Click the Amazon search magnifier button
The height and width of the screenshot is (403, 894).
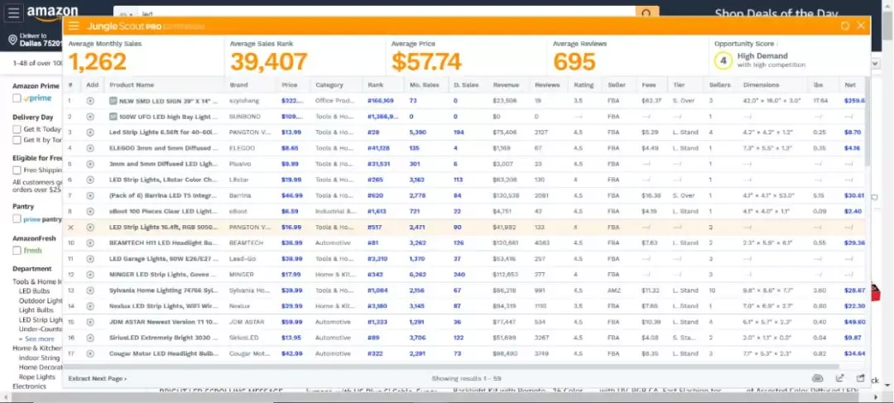[646, 13]
